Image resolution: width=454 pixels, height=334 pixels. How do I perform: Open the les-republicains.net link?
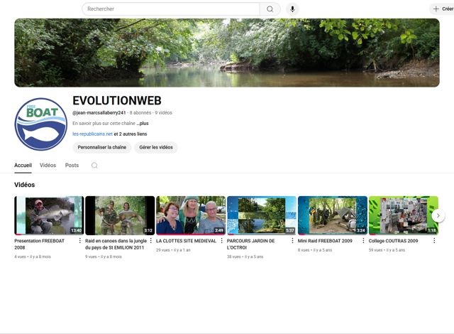(92, 134)
